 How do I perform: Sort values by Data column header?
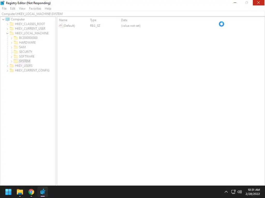124,20
